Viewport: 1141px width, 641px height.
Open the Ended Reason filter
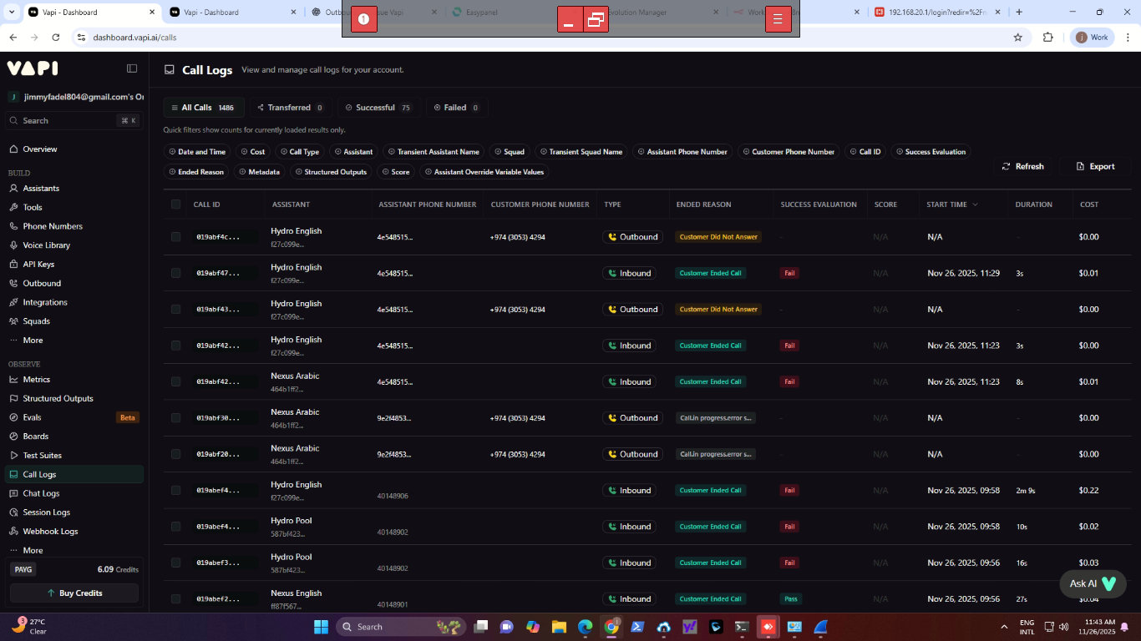tap(196, 172)
